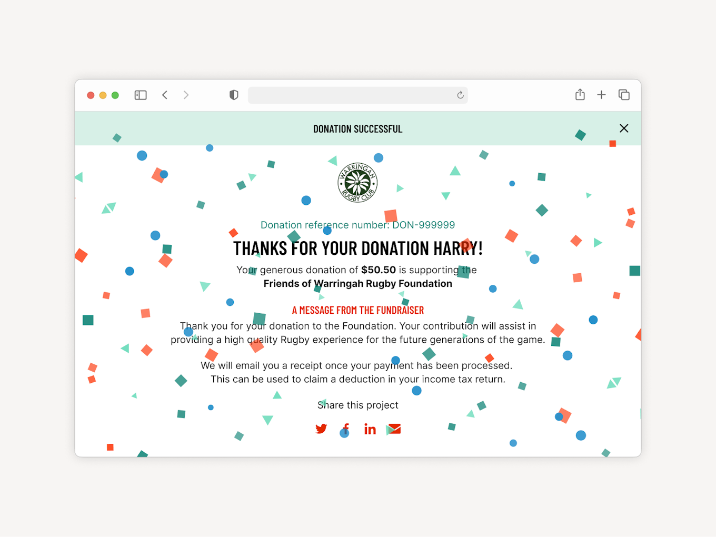Click Friends of Warringah Rugby Foundation name
Image resolution: width=716 pixels, height=537 pixels.
tap(358, 284)
